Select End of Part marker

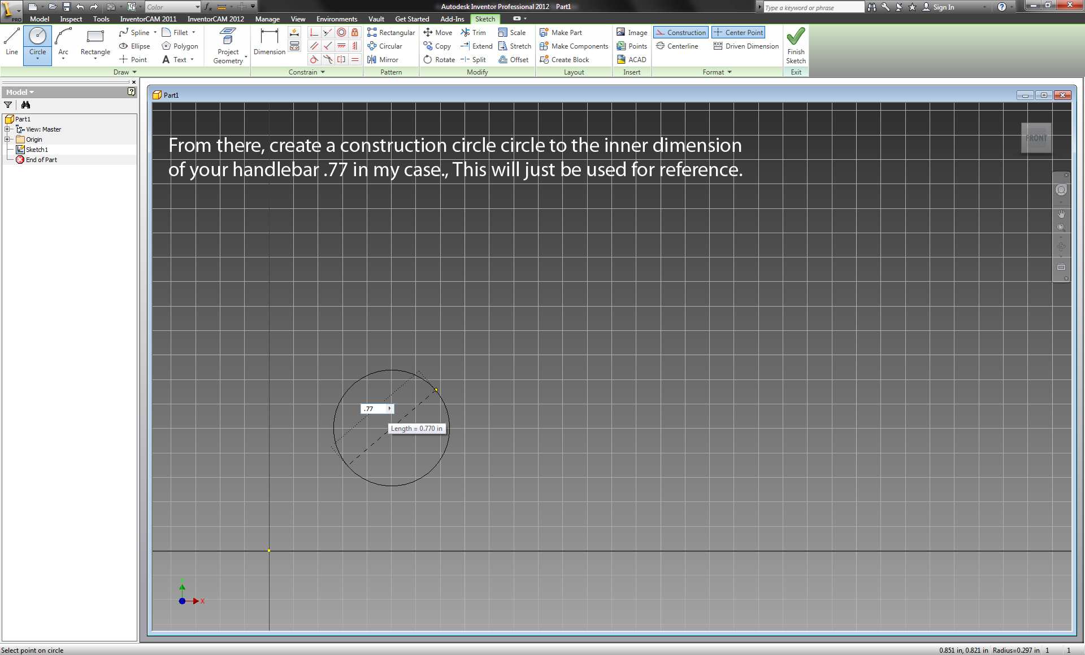37,160
